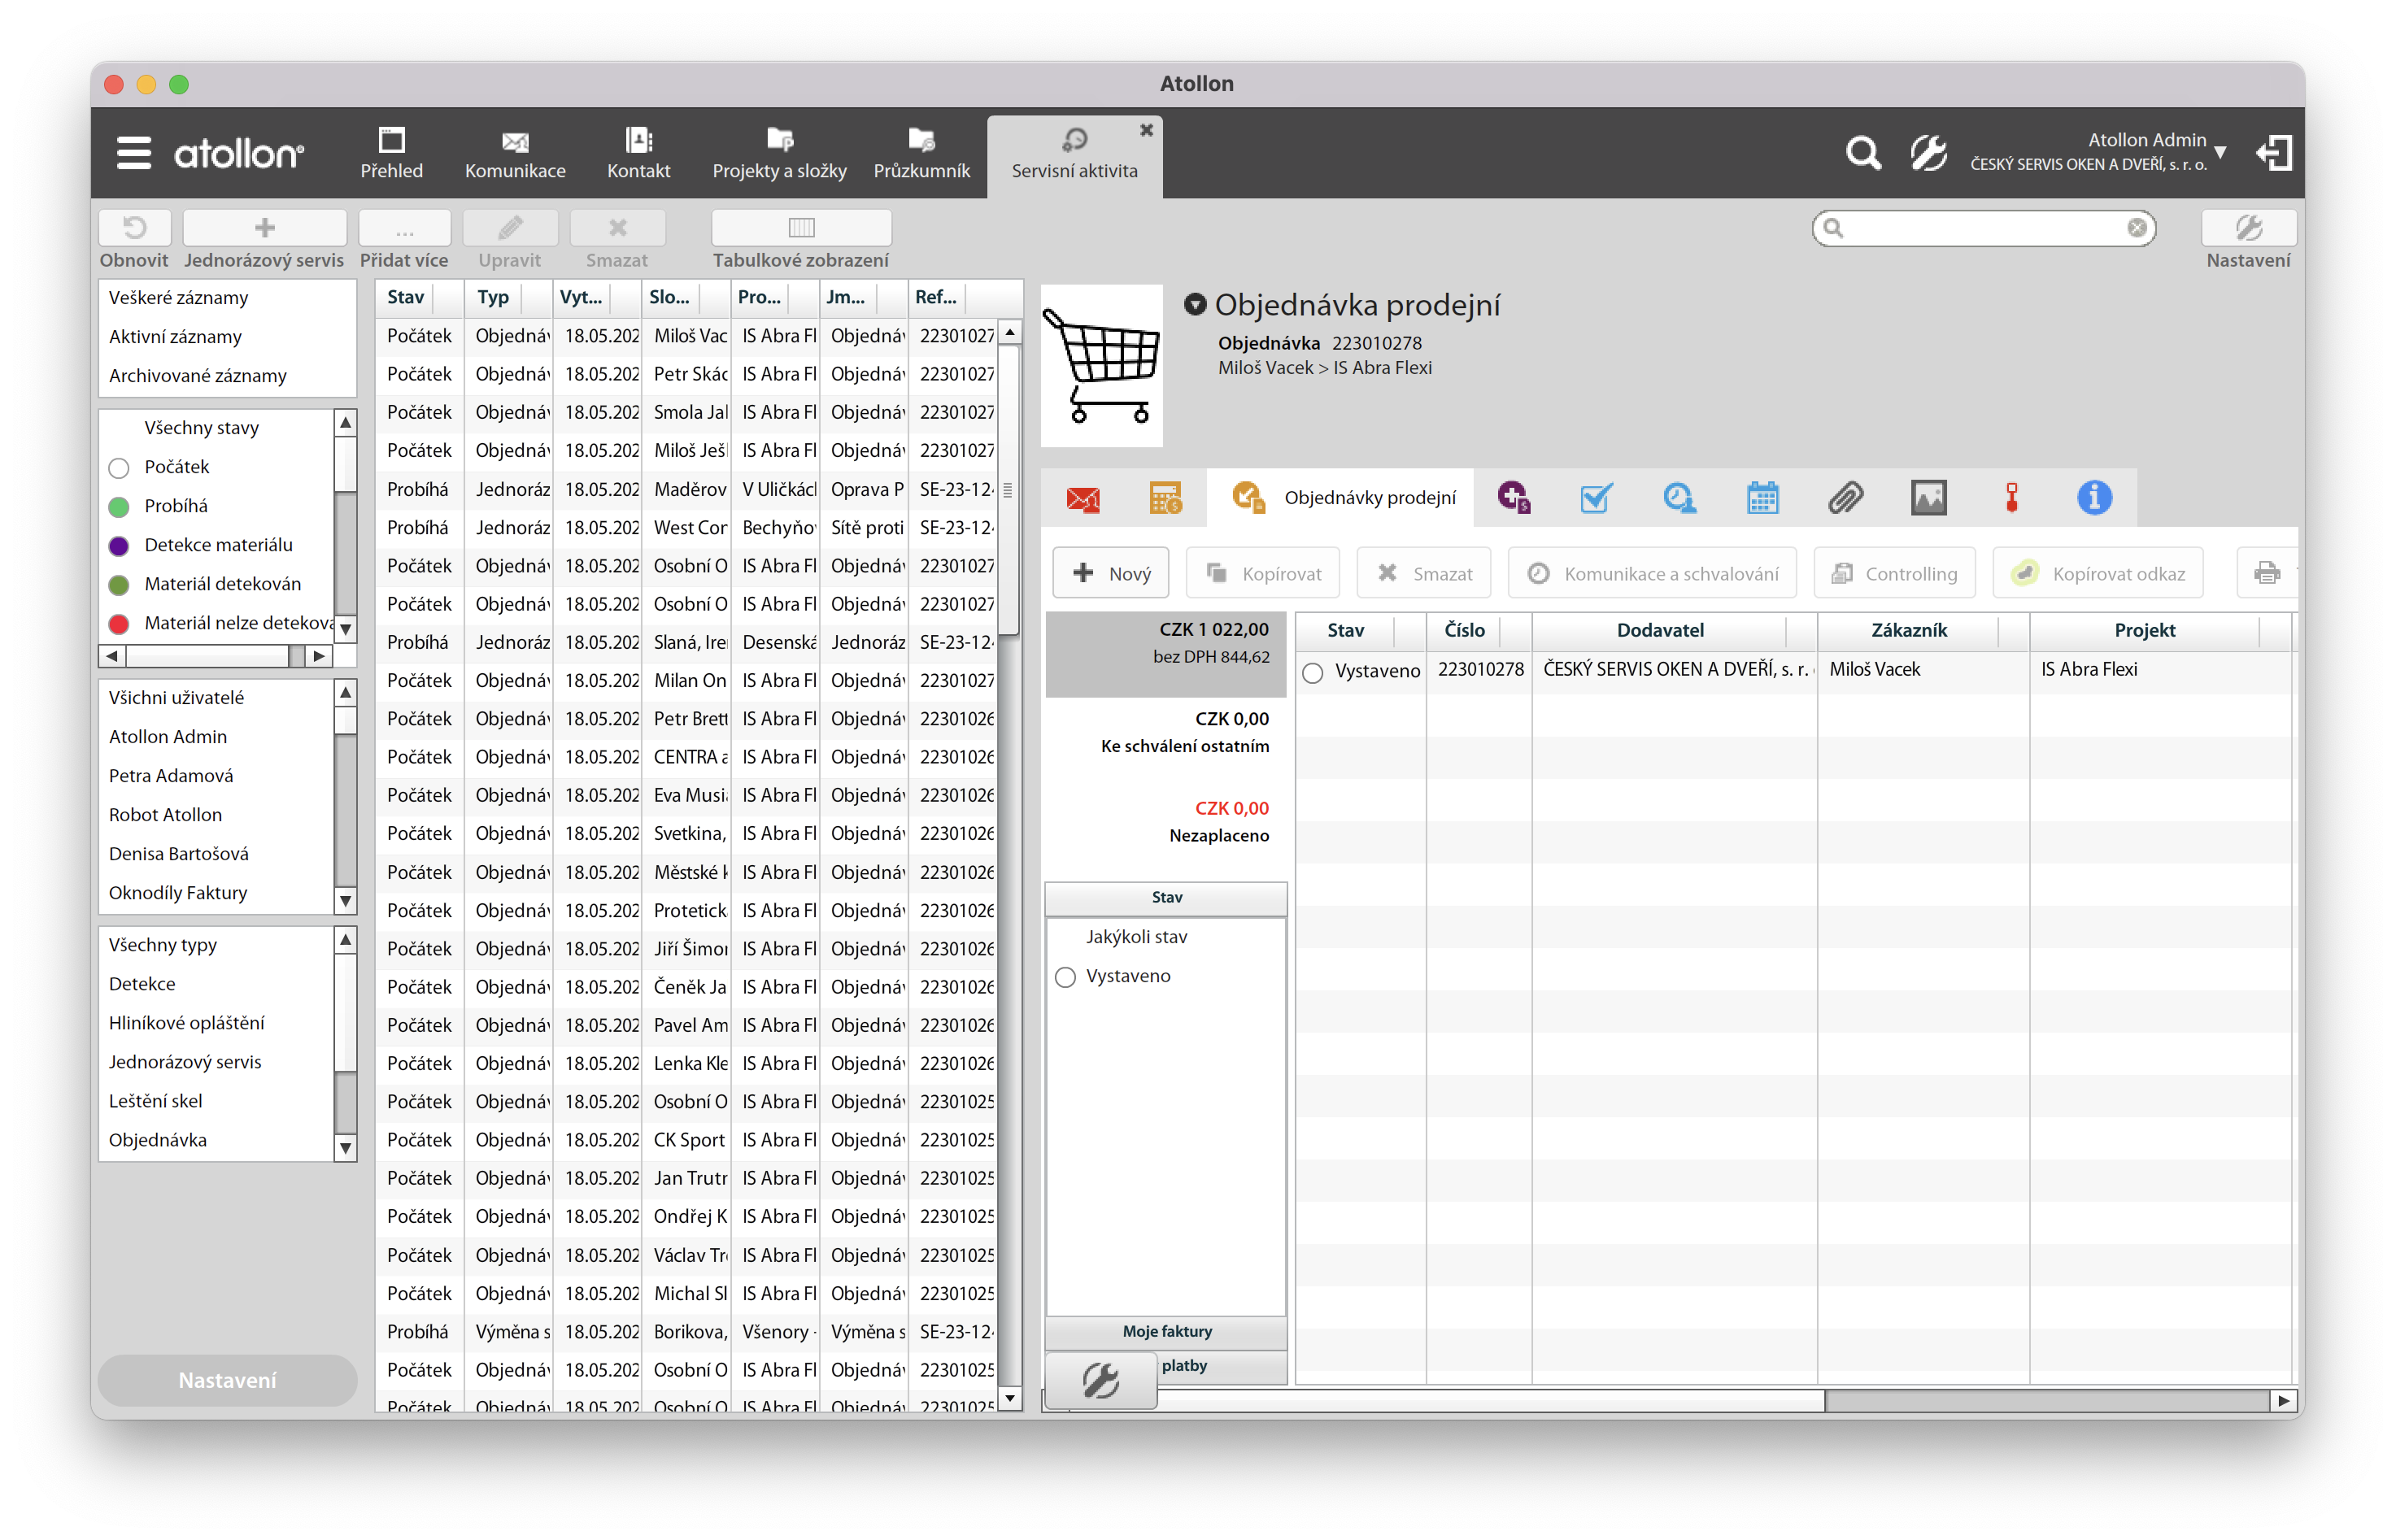This screenshot has height=1540, width=2396.
Task: Select the Počátek status radio filter
Action: [x=119, y=468]
